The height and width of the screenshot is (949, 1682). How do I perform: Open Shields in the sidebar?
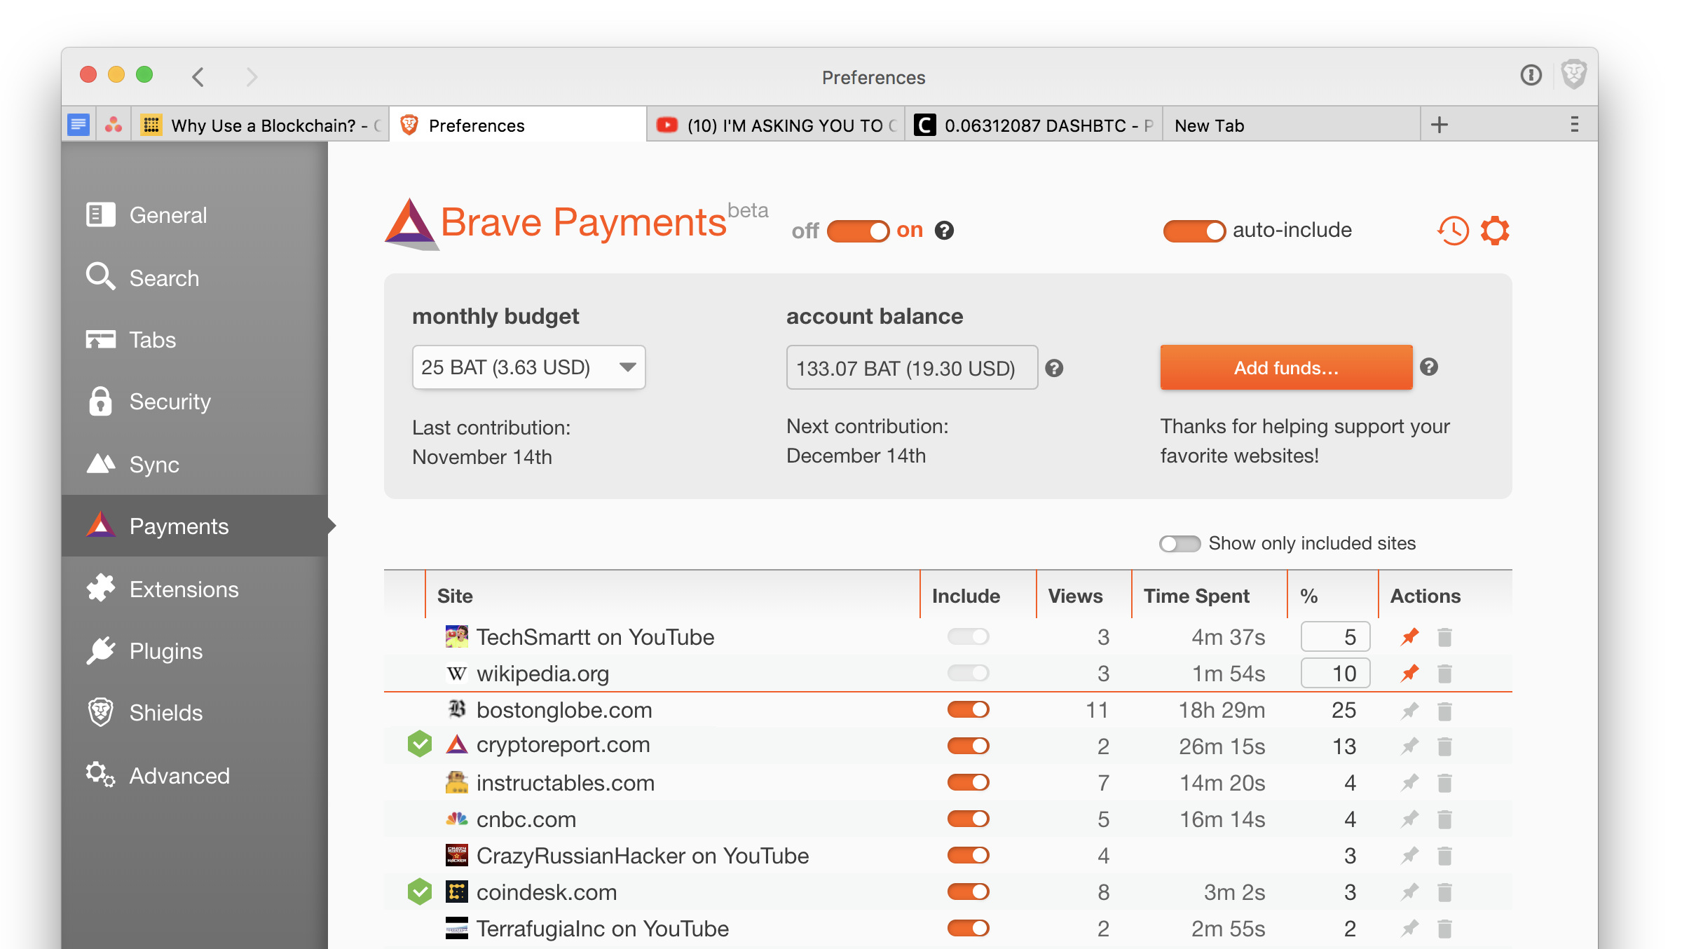(x=165, y=713)
